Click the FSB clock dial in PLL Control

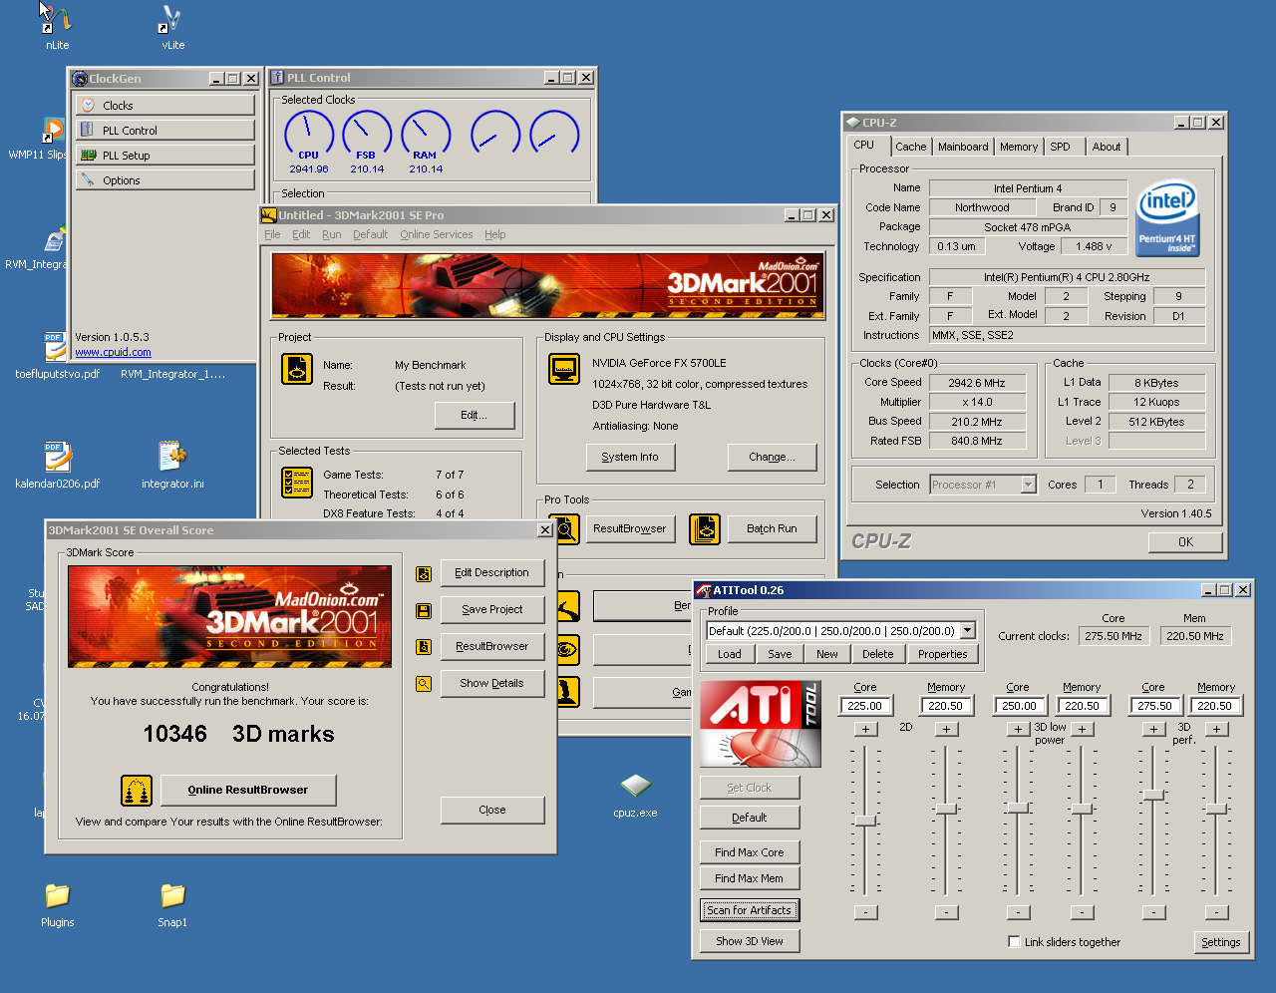pyautogui.click(x=367, y=135)
